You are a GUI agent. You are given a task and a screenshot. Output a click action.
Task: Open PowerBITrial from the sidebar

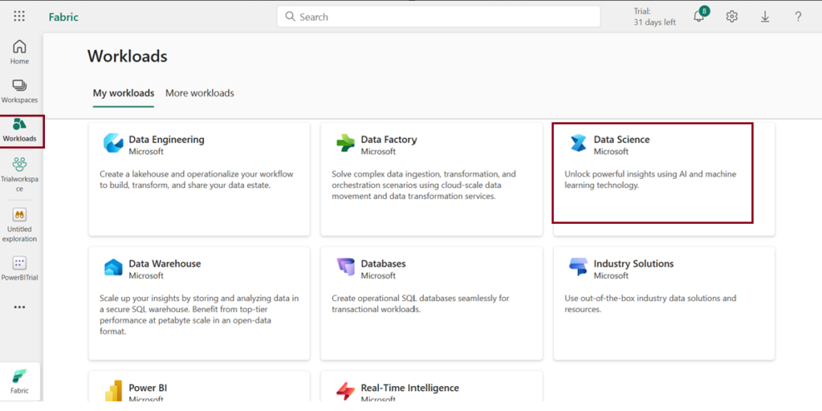pyautogui.click(x=19, y=269)
